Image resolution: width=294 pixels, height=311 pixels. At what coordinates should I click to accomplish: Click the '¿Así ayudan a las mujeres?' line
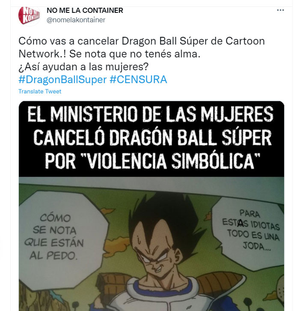coord(83,67)
